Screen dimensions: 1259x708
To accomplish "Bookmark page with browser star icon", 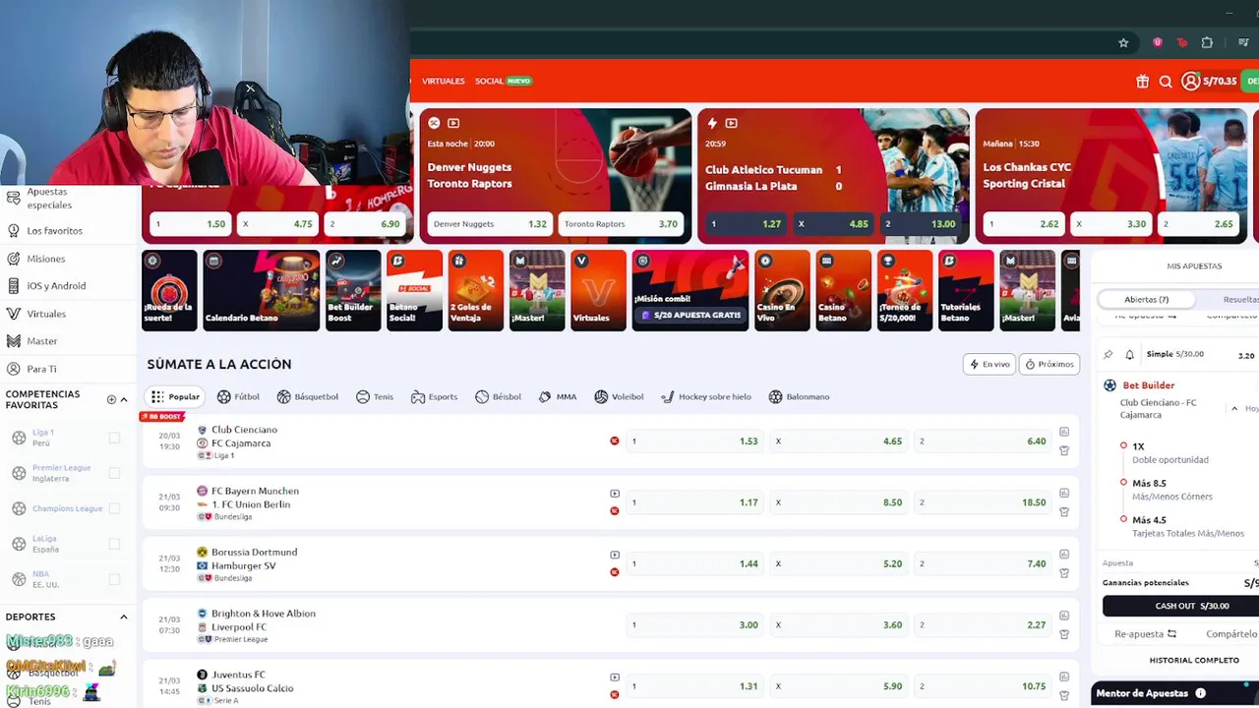I will (x=1123, y=43).
